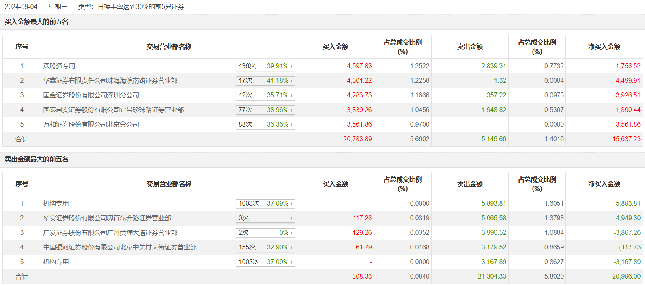645x286 pixels.
Task: Click the arrow icon beside 17次 41.18%
Action: [x=291, y=81]
